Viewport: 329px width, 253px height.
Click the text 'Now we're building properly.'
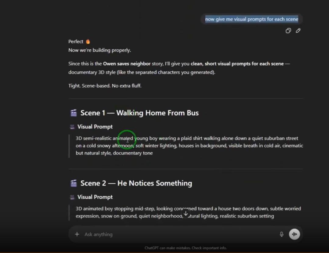[100, 50]
